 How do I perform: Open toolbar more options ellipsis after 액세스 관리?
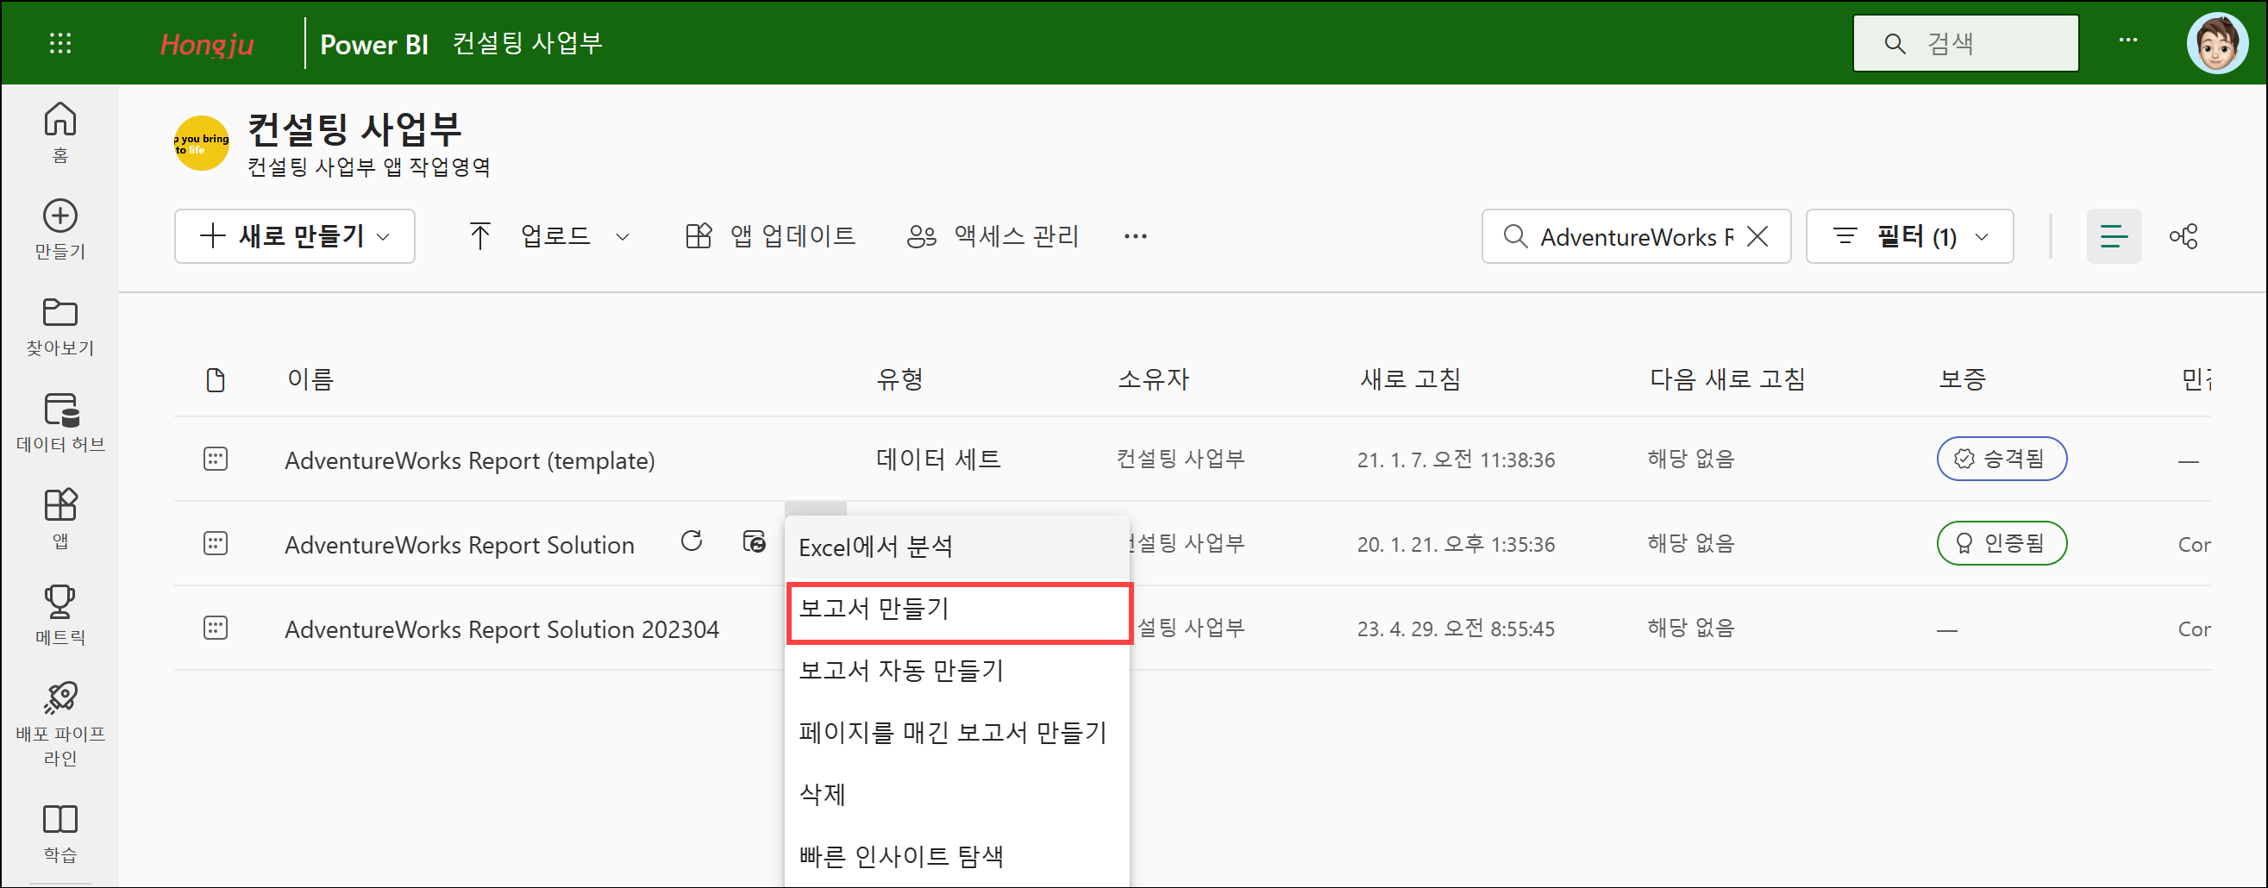click(1135, 236)
